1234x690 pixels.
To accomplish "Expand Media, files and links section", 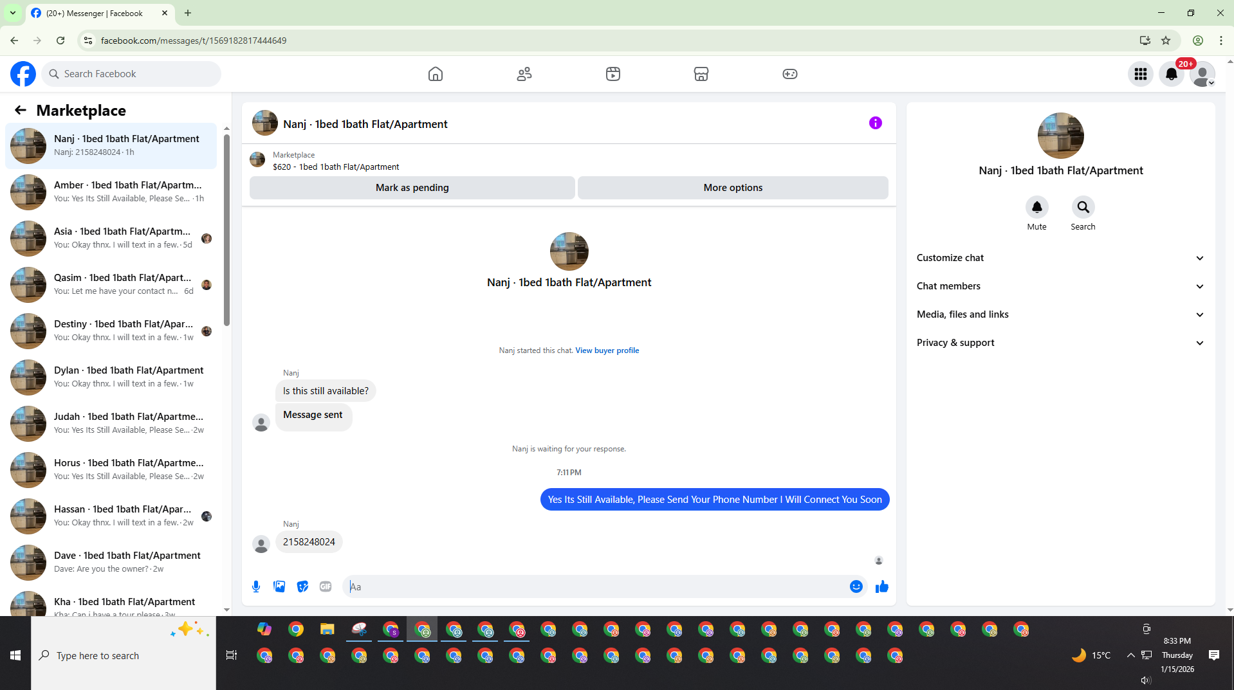I will [1060, 314].
